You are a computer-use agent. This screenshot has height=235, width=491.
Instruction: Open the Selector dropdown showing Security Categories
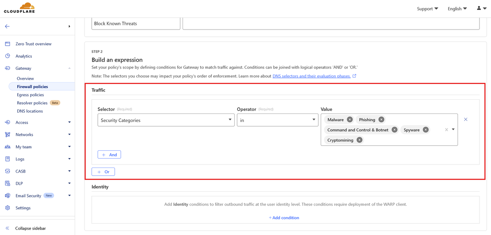[166, 120]
